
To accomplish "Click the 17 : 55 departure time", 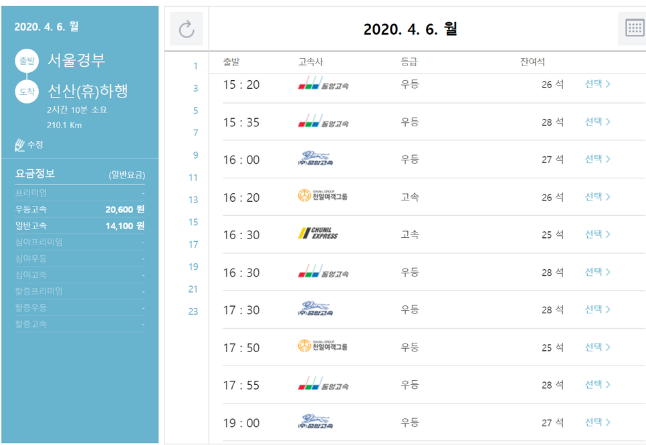I will (x=241, y=386).
